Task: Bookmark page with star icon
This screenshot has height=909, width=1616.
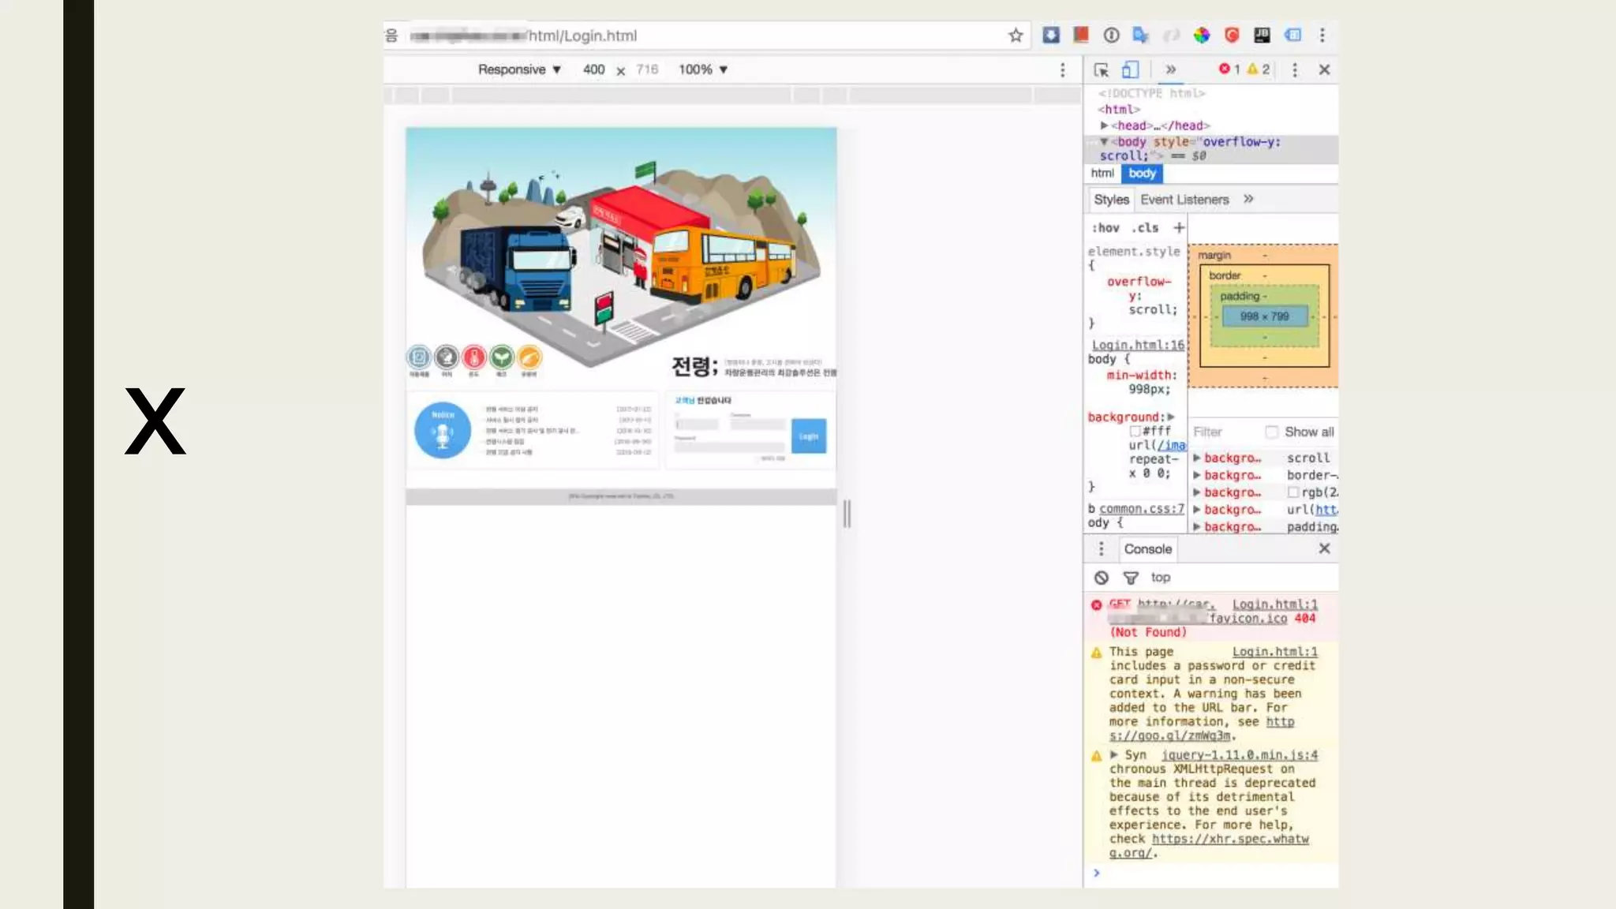Action: point(1016,36)
